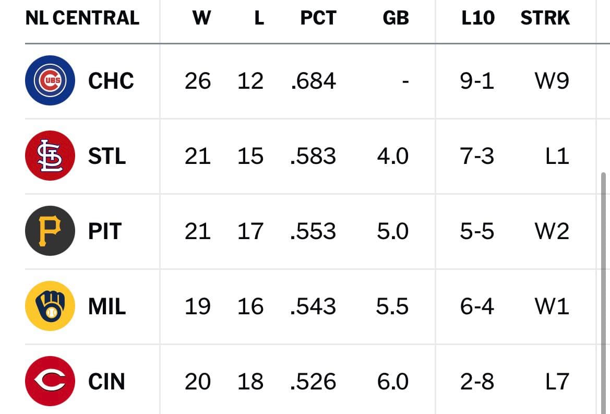Click the Chicago Cubs logo

(x=50, y=80)
